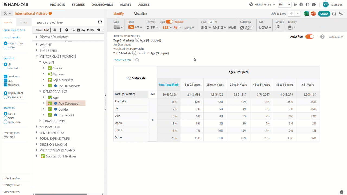Click 'reset options' link
The image size is (347, 195).
tap(11, 133)
